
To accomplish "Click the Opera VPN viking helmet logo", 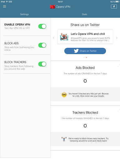I will [52, 7].
